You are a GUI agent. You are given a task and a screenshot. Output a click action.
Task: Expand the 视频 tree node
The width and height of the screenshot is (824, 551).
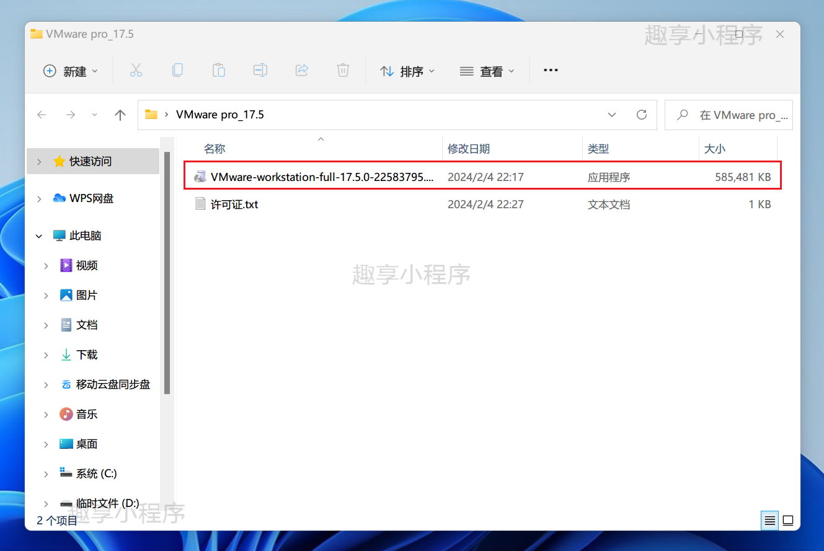coord(46,265)
